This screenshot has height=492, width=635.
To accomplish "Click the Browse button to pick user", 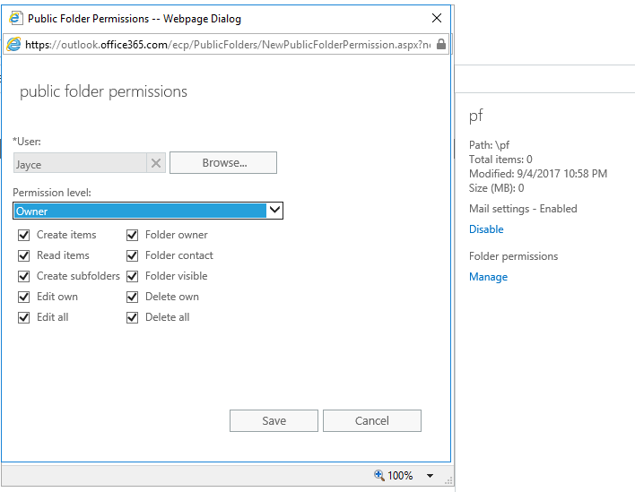I will click(x=223, y=163).
